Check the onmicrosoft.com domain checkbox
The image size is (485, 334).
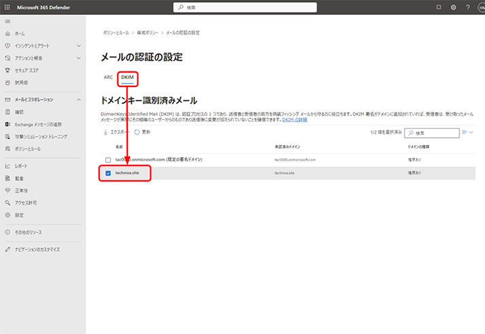(x=108, y=160)
